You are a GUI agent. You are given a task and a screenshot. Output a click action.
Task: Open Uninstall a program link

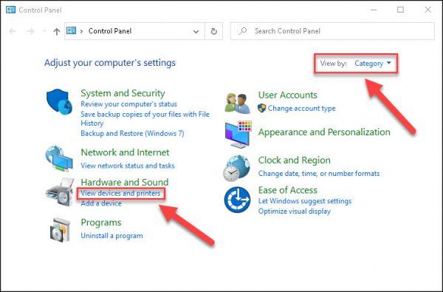[111, 235]
